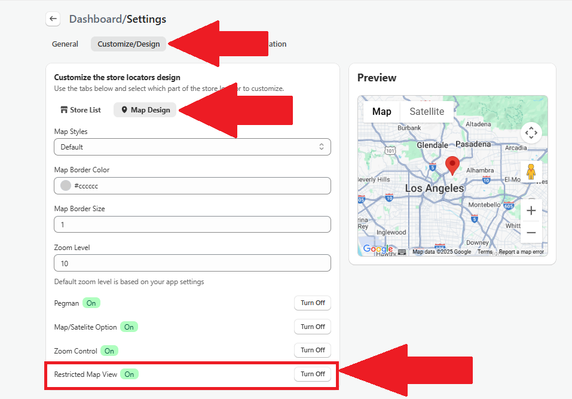Click the keyboard shortcuts icon on map
Screen dimensions: 572x399
(x=402, y=252)
